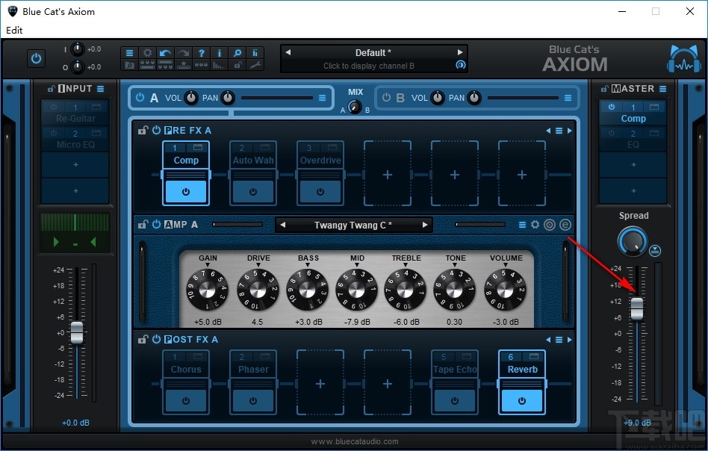Toggle AMP A section power
This screenshot has height=451, width=708.
click(x=156, y=224)
